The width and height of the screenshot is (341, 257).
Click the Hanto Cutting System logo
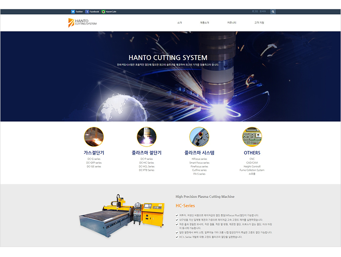(82, 23)
